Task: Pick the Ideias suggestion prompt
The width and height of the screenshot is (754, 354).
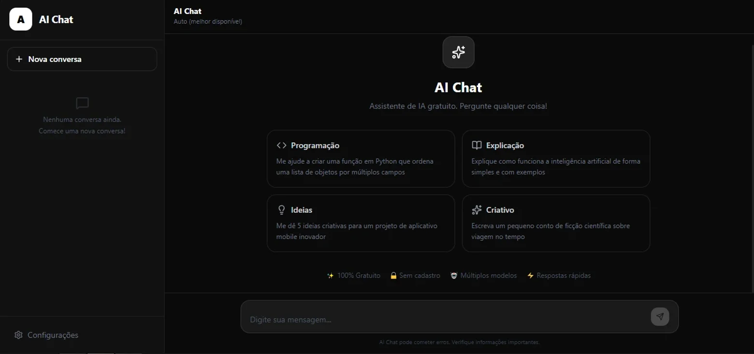Action: (361, 223)
